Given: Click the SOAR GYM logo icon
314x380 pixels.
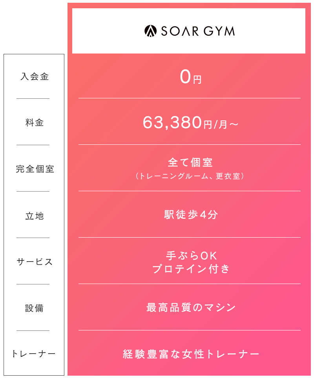Looking at the screenshot, I should coord(150,31).
